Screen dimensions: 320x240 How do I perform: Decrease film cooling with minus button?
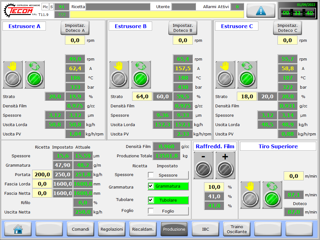pos(203,165)
